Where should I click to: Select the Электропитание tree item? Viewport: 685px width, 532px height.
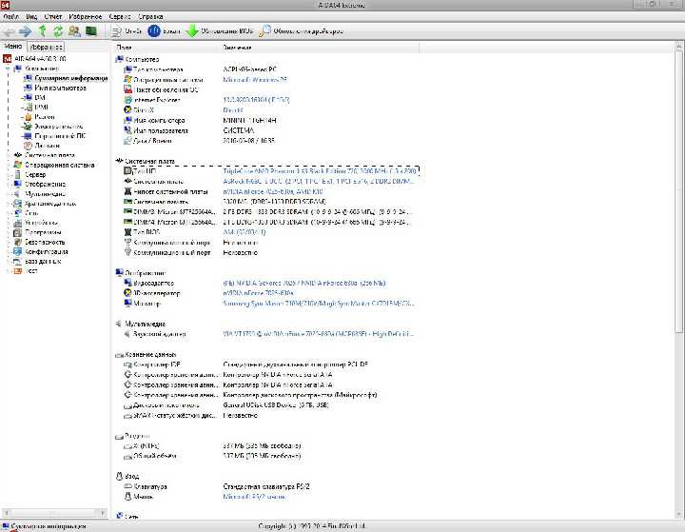coord(53,127)
